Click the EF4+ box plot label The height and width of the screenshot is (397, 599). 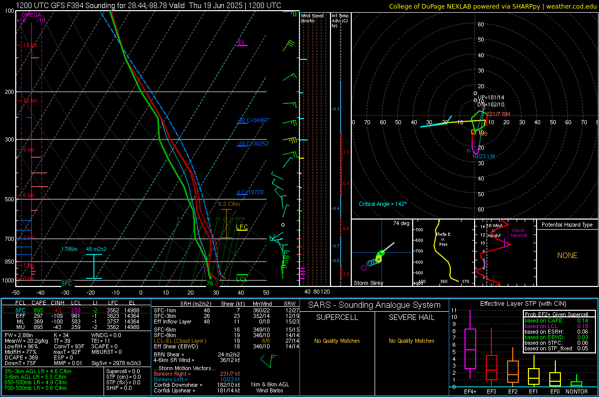[x=470, y=391]
